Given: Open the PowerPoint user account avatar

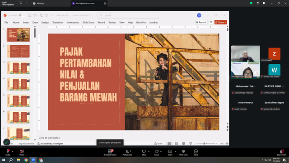Looking at the screenshot, I should pos(199,15).
